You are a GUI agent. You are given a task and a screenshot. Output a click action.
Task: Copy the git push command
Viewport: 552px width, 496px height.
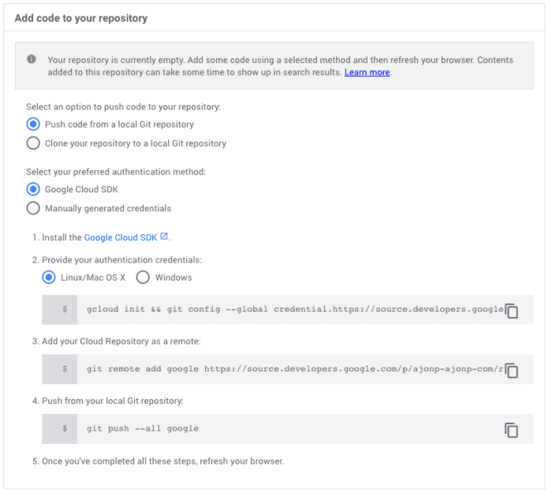tap(511, 429)
